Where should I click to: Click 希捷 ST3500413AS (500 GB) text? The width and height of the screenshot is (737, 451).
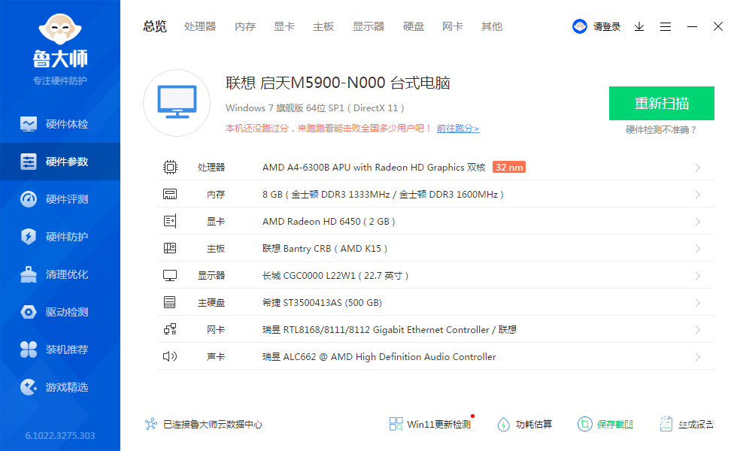pos(322,302)
